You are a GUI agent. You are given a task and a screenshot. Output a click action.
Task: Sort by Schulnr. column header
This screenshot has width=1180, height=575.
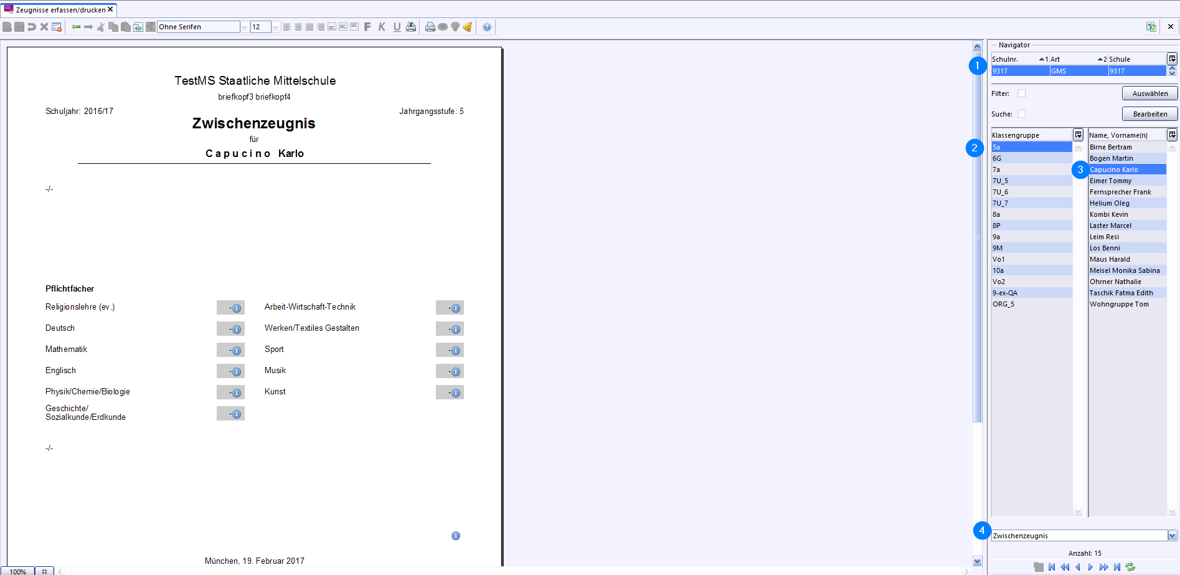(x=1020, y=59)
